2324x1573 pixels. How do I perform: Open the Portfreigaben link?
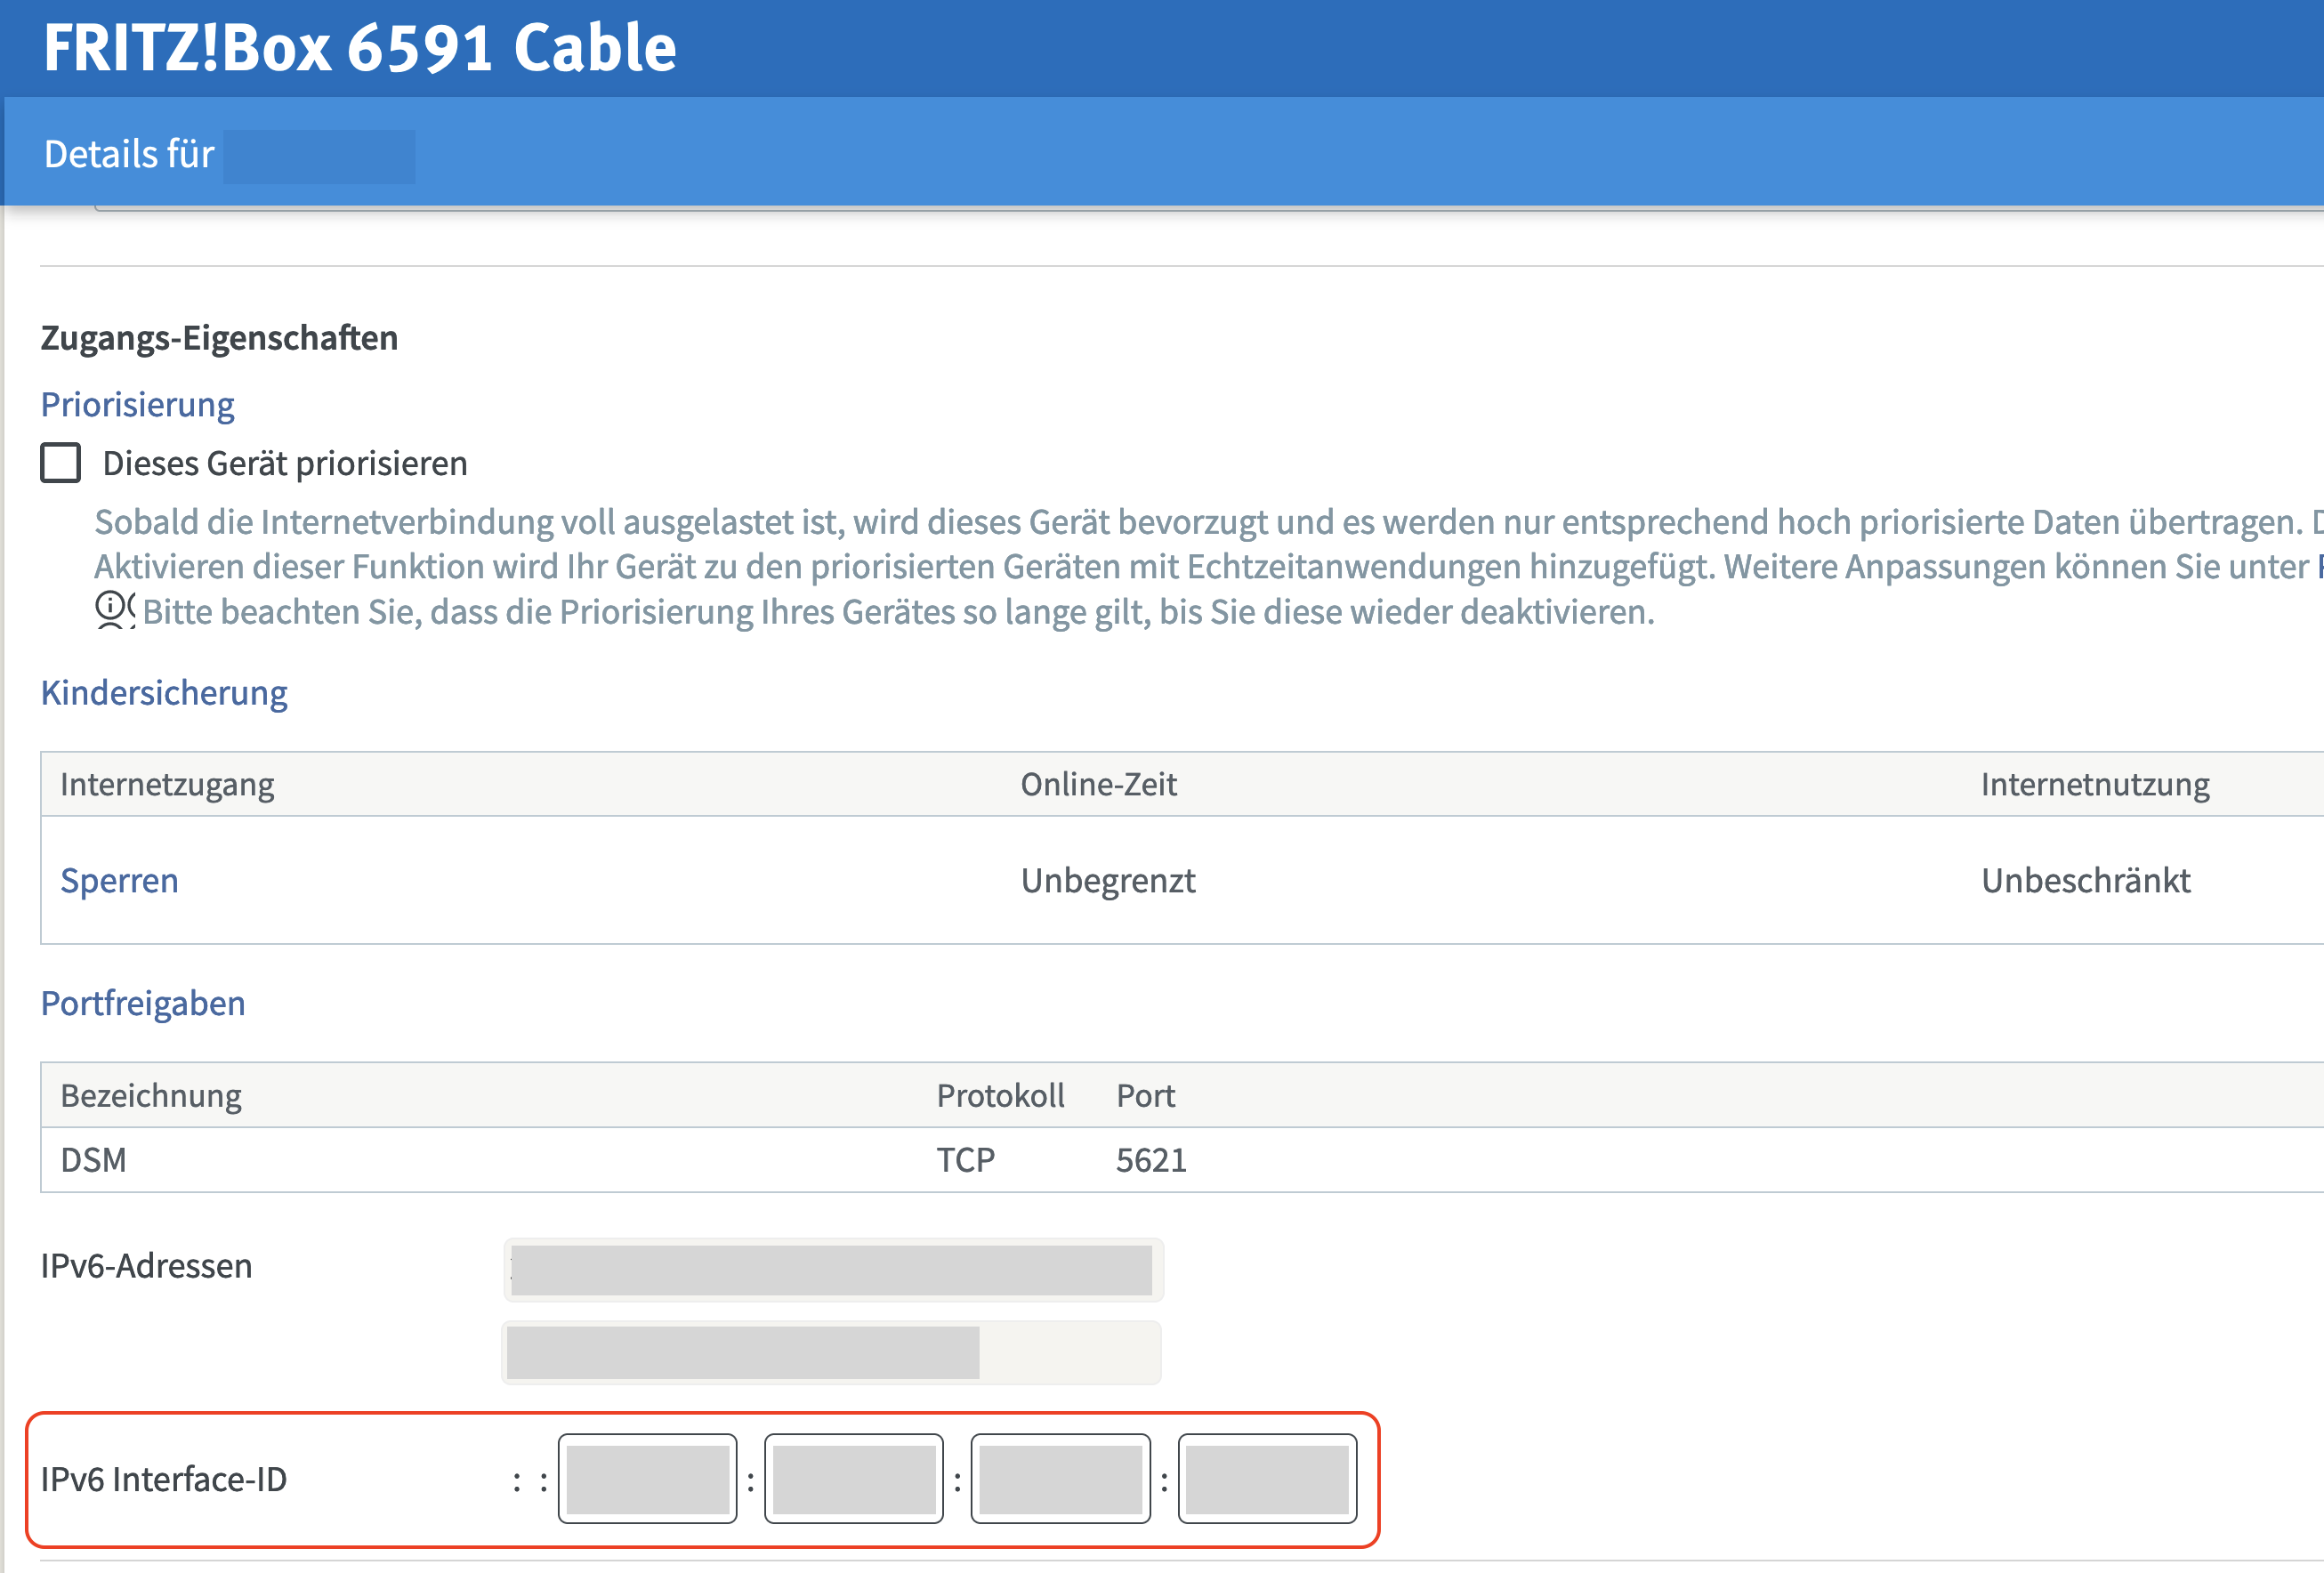(143, 1003)
